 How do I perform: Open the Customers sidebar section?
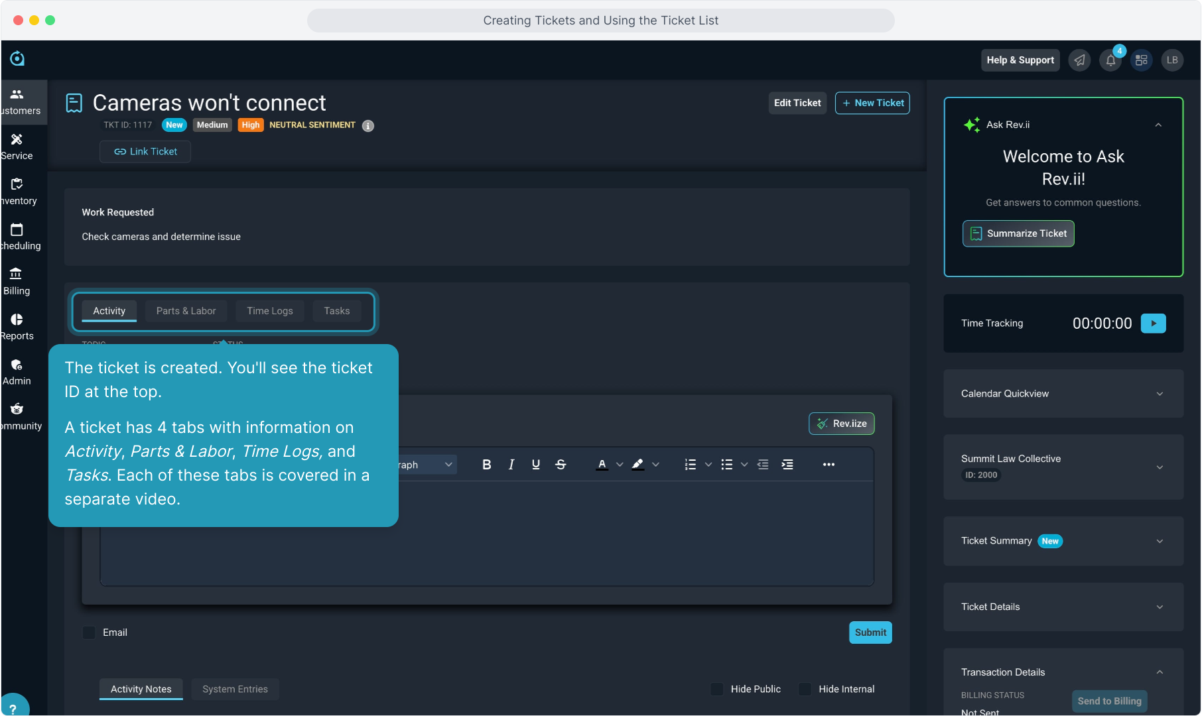coord(23,102)
